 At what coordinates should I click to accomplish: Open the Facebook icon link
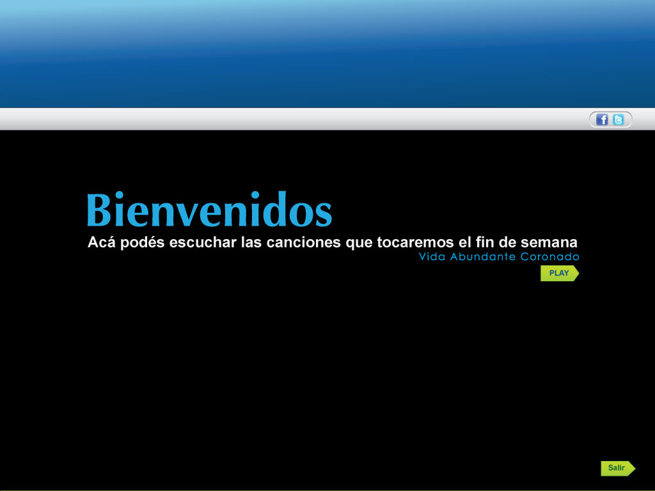point(602,120)
